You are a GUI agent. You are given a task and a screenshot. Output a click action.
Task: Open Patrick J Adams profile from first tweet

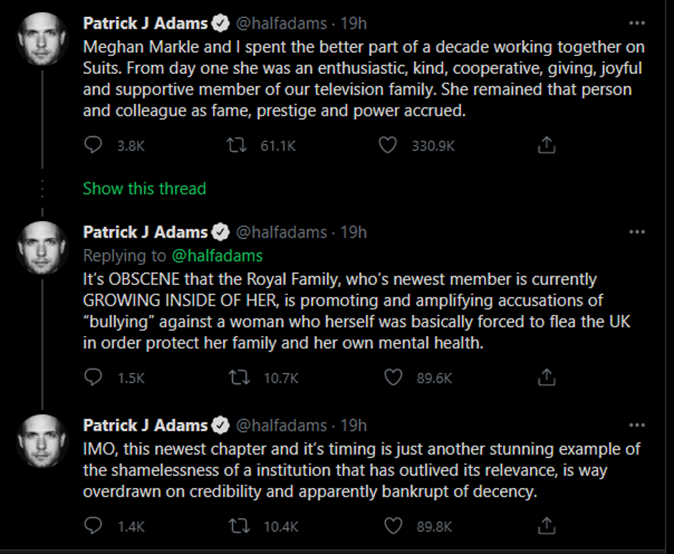(x=146, y=24)
